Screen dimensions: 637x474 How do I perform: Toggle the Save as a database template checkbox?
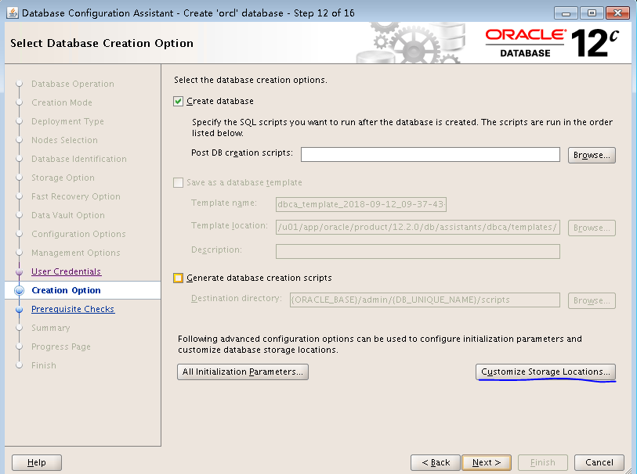point(178,183)
